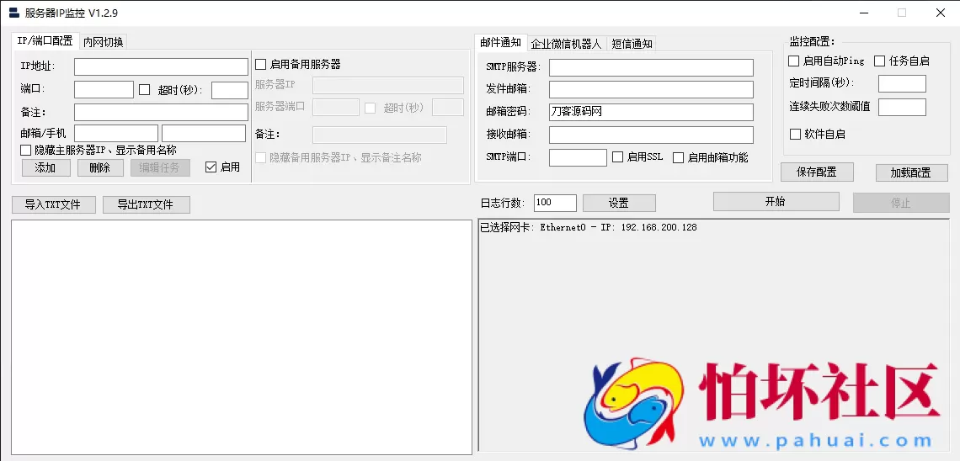Screen dimensions: 960x461
Task: Click the SMTP端口 input field
Action: point(578,157)
